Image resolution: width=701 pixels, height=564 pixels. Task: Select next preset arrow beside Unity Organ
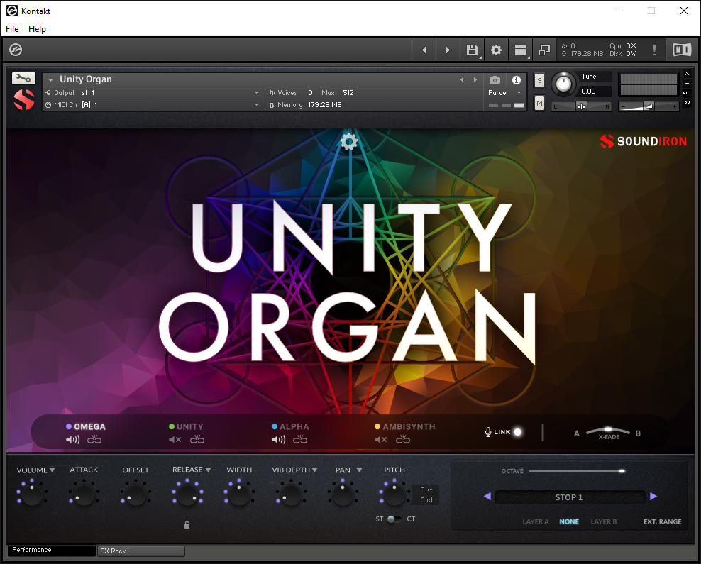[x=475, y=80]
